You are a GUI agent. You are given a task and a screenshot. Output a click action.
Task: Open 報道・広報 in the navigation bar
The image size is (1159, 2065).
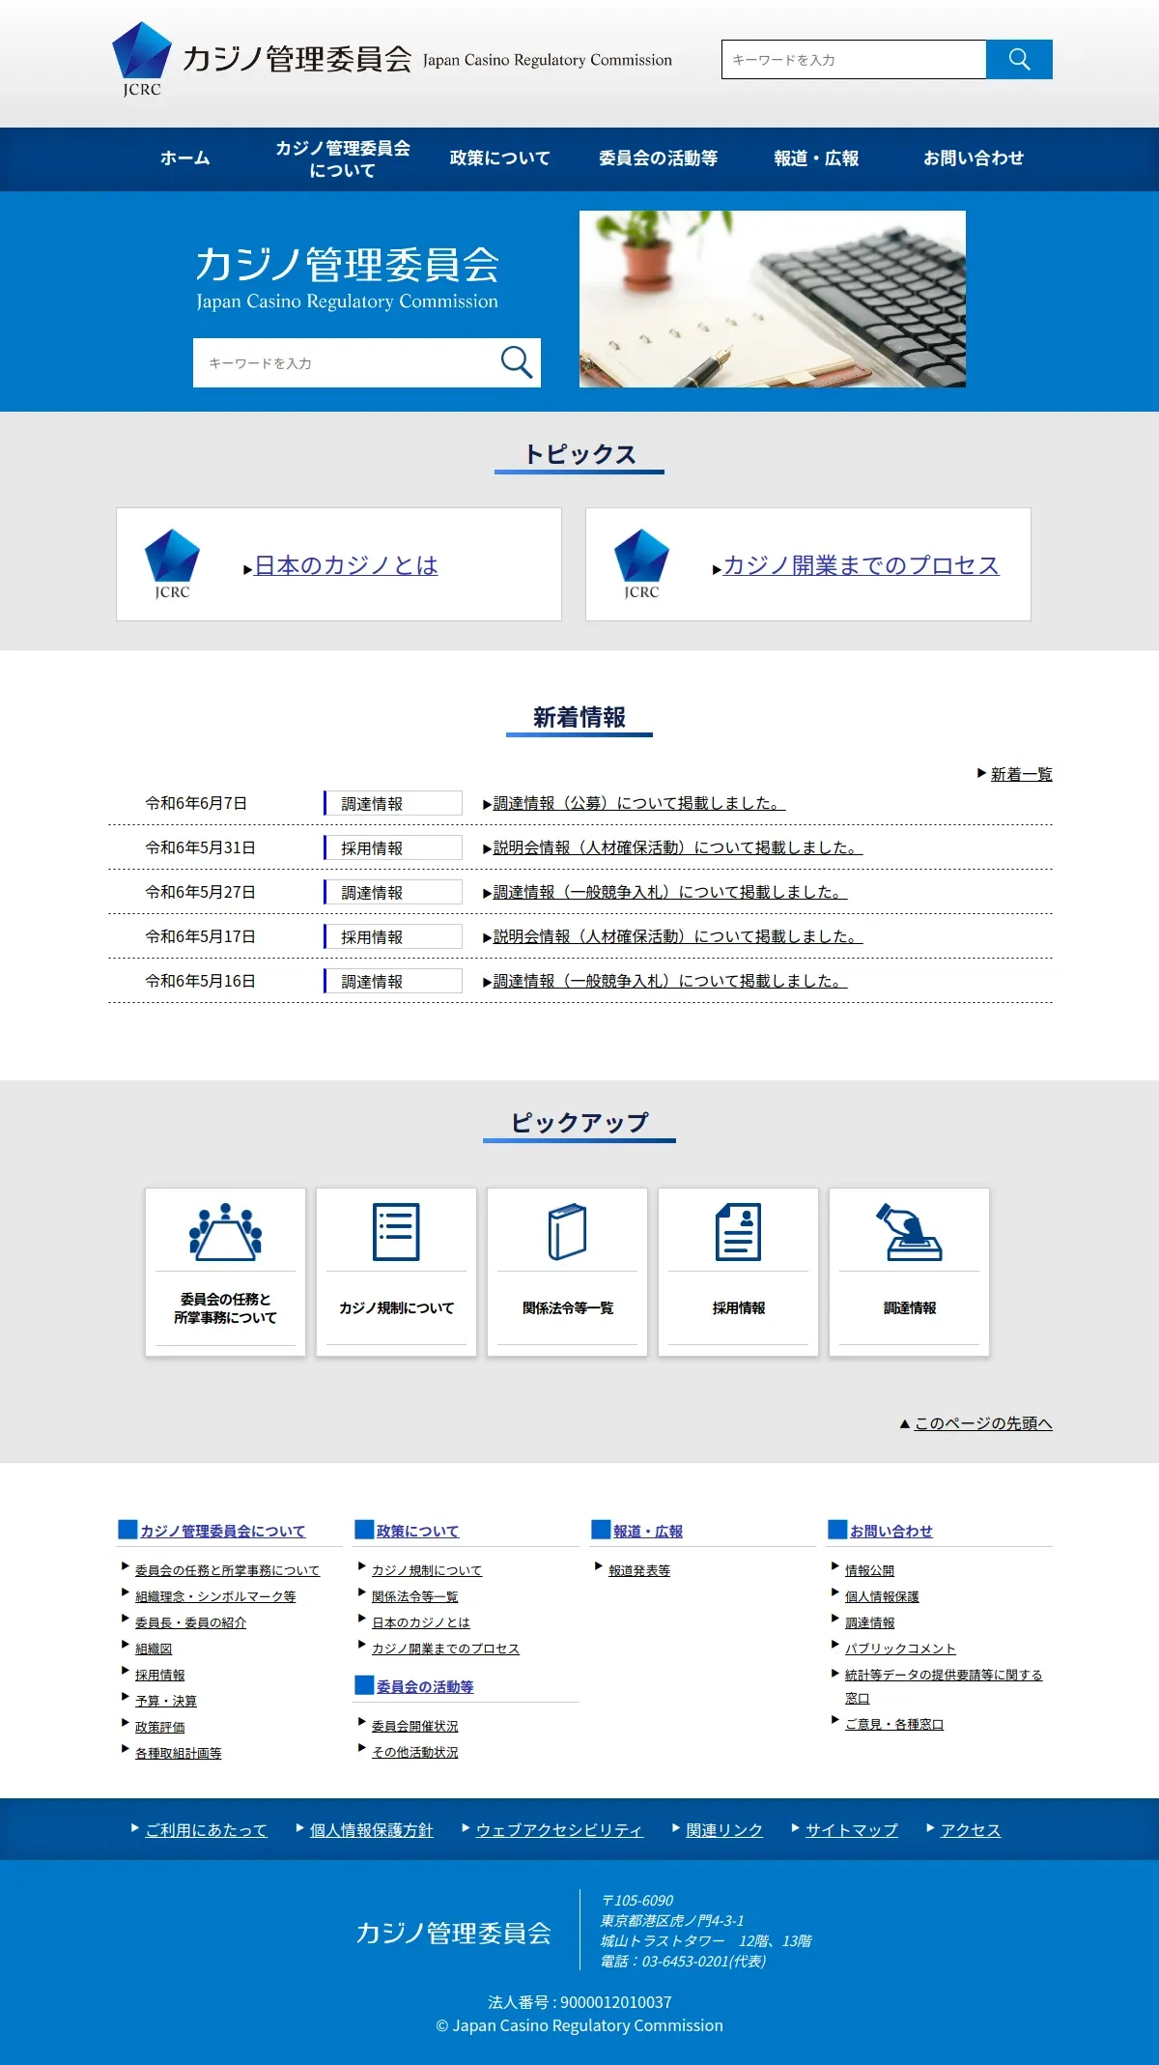(816, 158)
